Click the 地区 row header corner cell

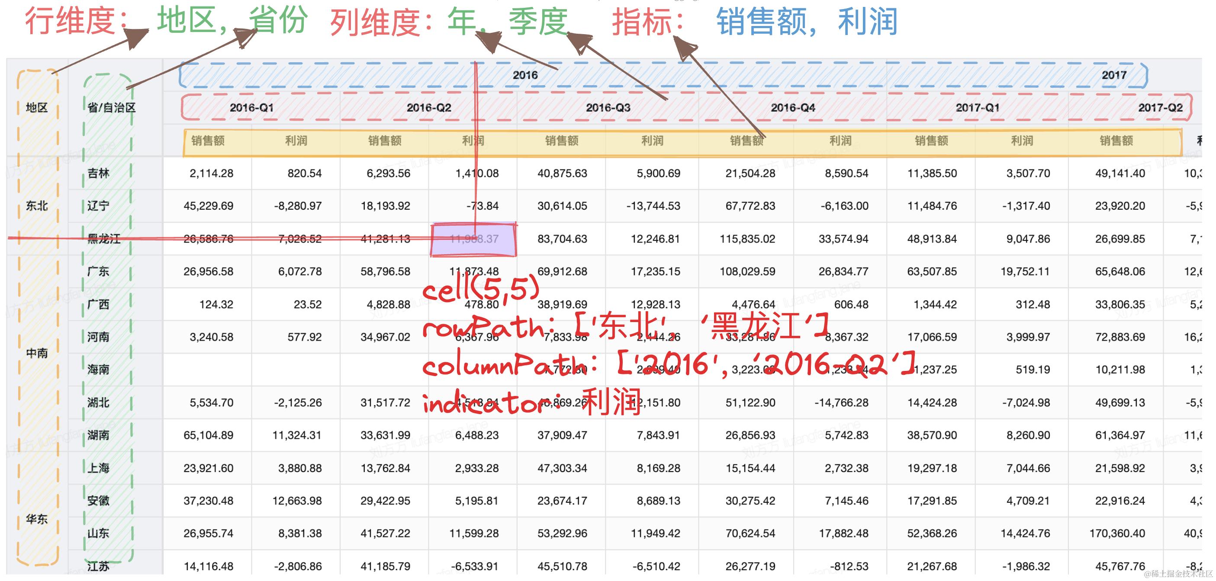click(37, 108)
